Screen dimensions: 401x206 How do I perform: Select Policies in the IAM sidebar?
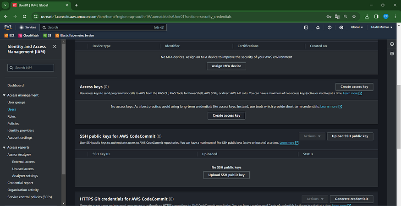tap(13, 124)
